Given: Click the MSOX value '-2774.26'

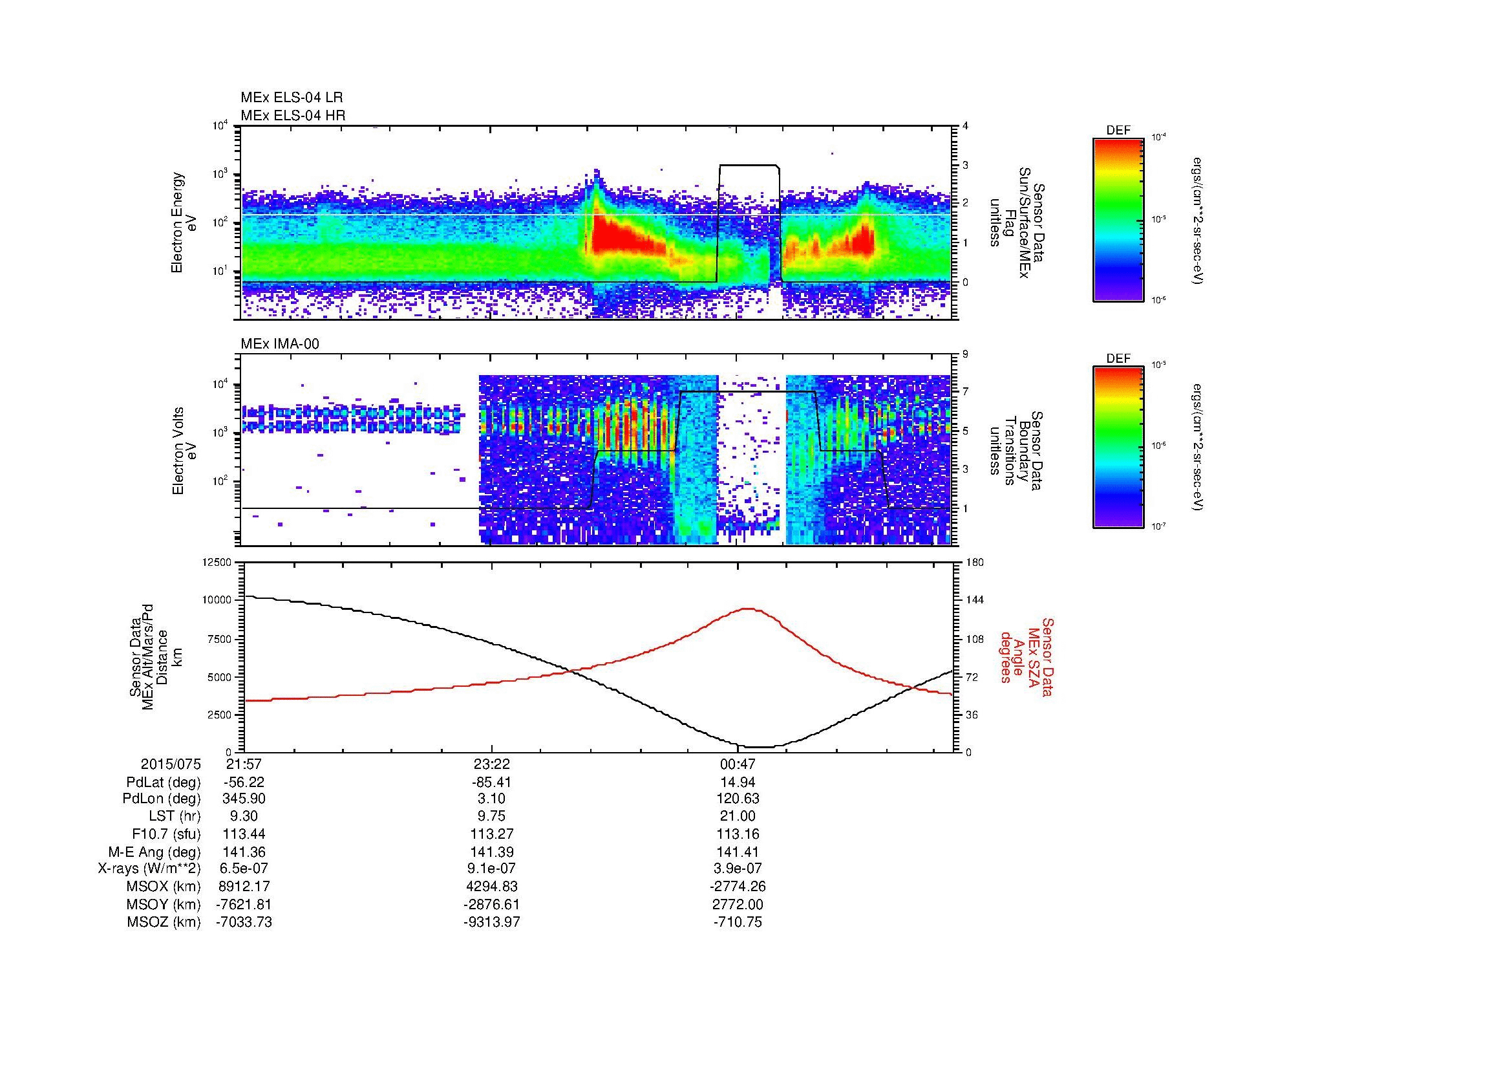Looking at the screenshot, I should (x=738, y=887).
